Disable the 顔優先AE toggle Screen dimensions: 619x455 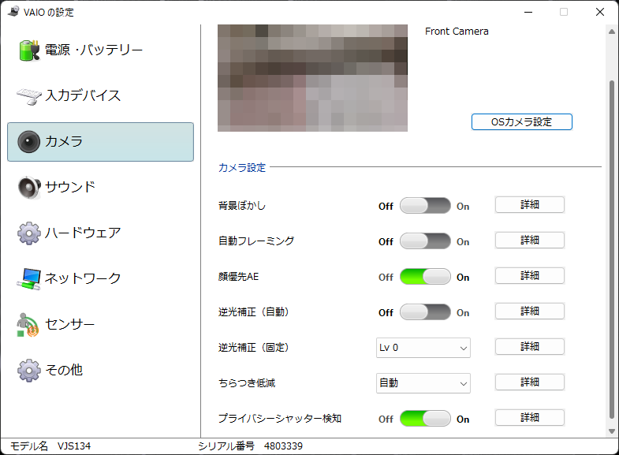[x=425, y=277]
